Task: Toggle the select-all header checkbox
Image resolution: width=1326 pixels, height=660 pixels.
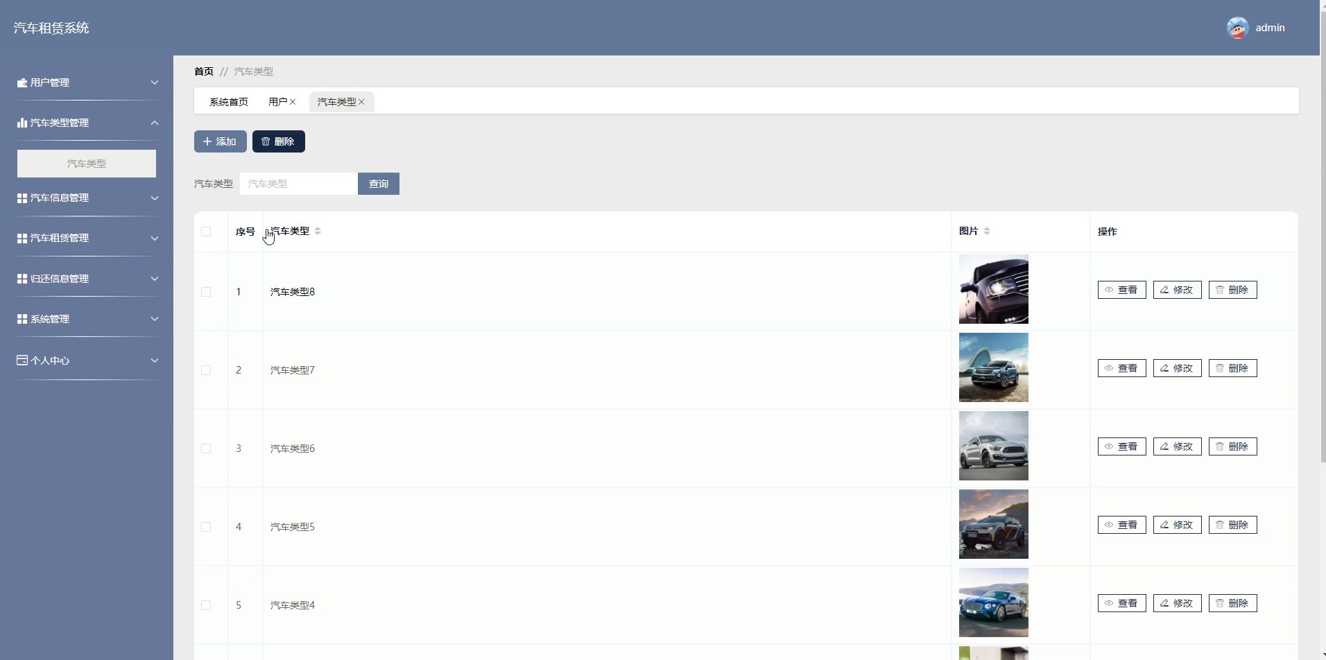Action: pyautogui.click(x=206, y=232)
